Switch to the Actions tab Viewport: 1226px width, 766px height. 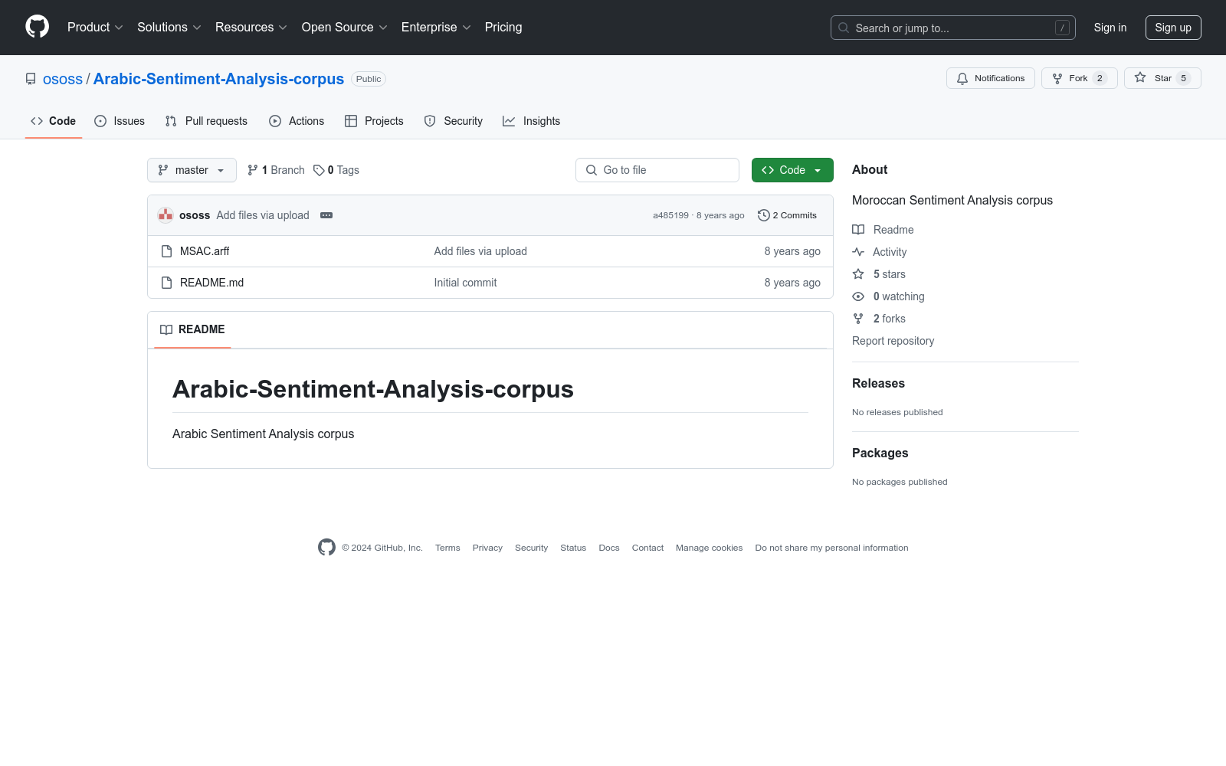point(297,121)
